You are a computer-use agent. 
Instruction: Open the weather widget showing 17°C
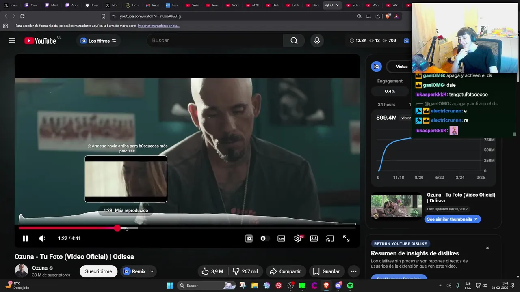(x=16, y=286)
